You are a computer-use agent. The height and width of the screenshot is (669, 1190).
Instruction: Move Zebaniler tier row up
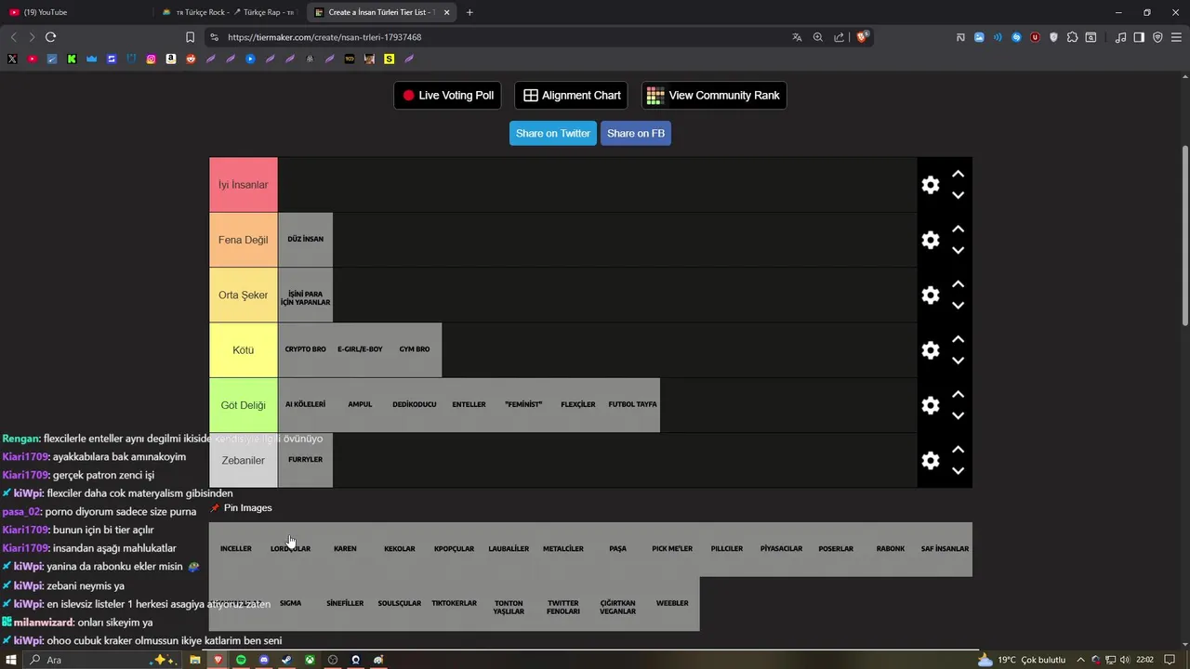click(x=958, y=450)
